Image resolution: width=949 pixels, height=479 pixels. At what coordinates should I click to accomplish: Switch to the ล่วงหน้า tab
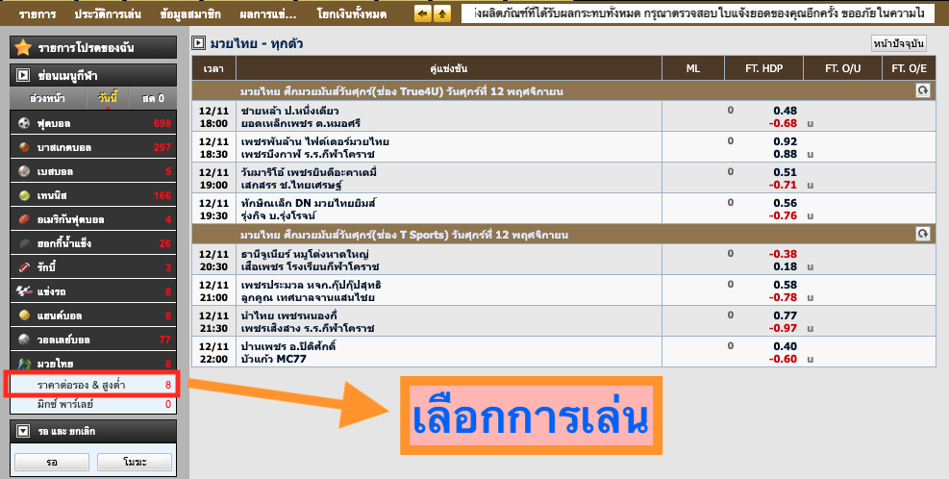(47, 98)
